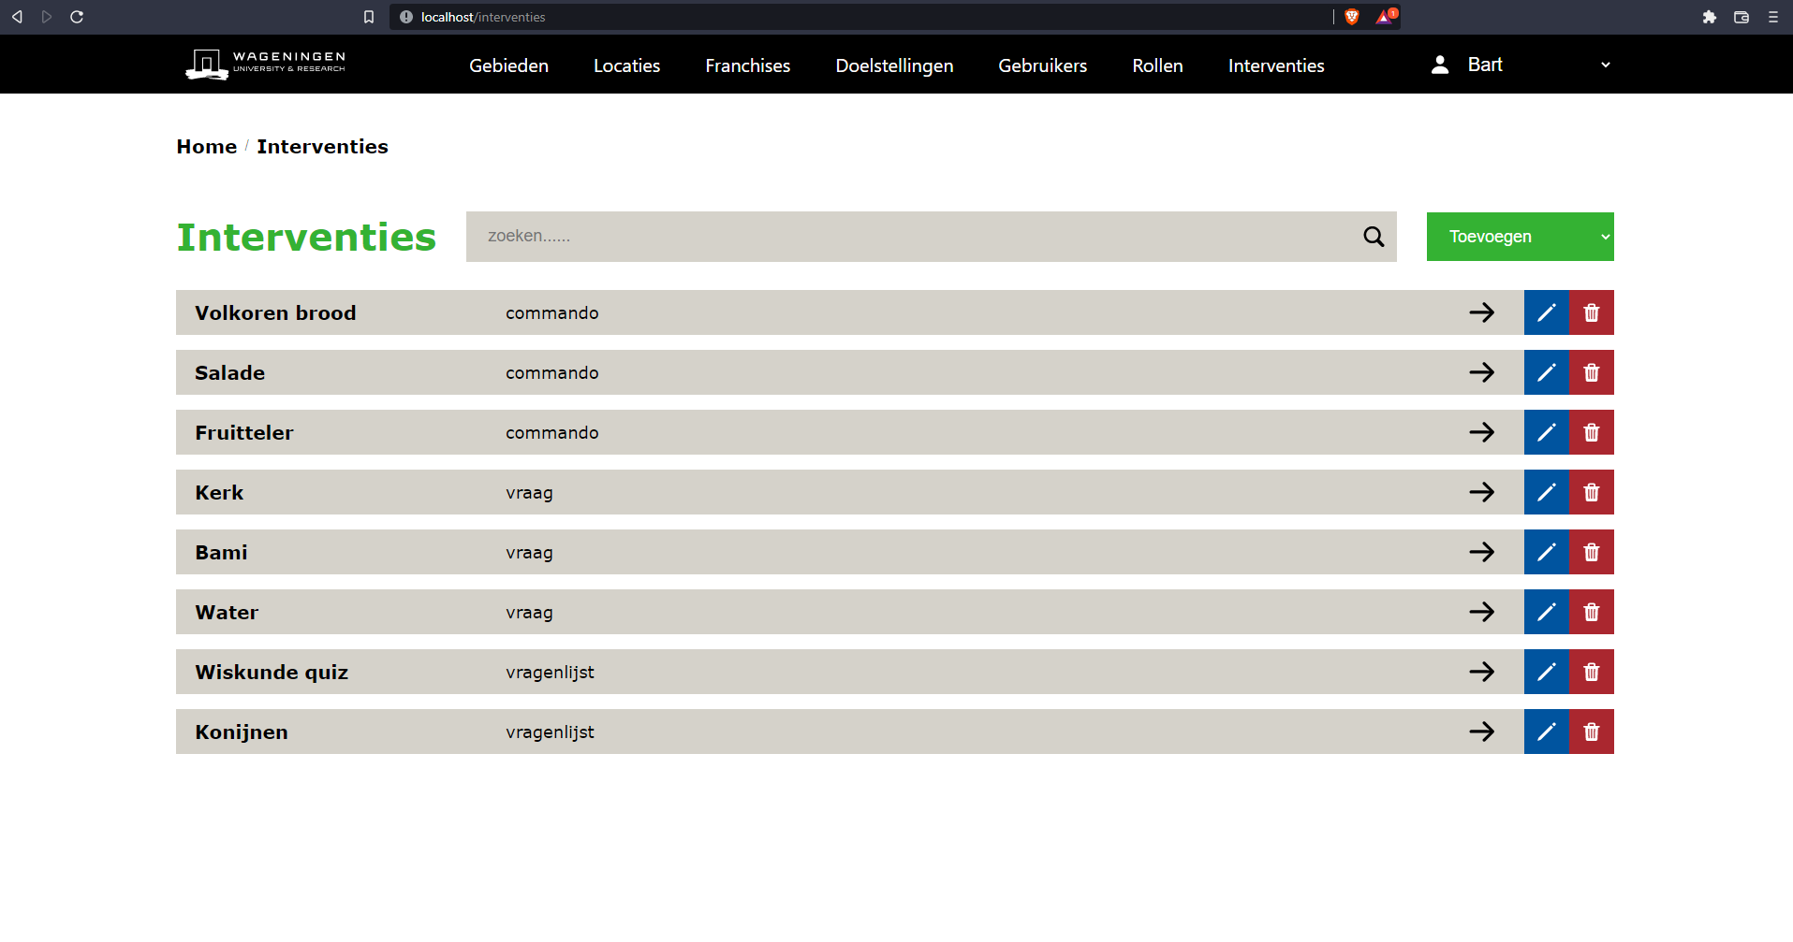Open the Doelstellingen menu item
Viewport: 1793px width, 942px height.
click(x=894, y=65)
